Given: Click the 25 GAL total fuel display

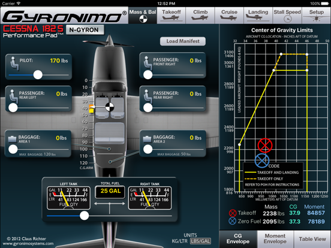Looking at the screenshot, I should [x=110, y=192].
